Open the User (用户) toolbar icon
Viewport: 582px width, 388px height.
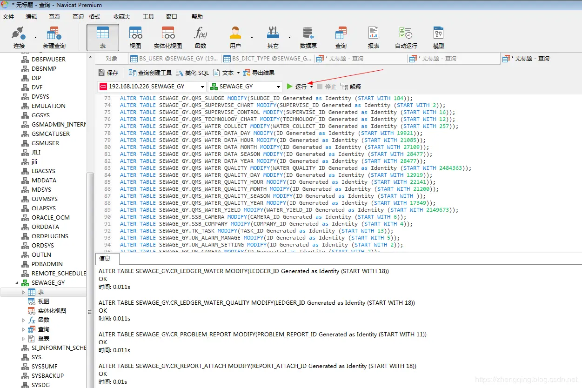(x=235, y=37)
